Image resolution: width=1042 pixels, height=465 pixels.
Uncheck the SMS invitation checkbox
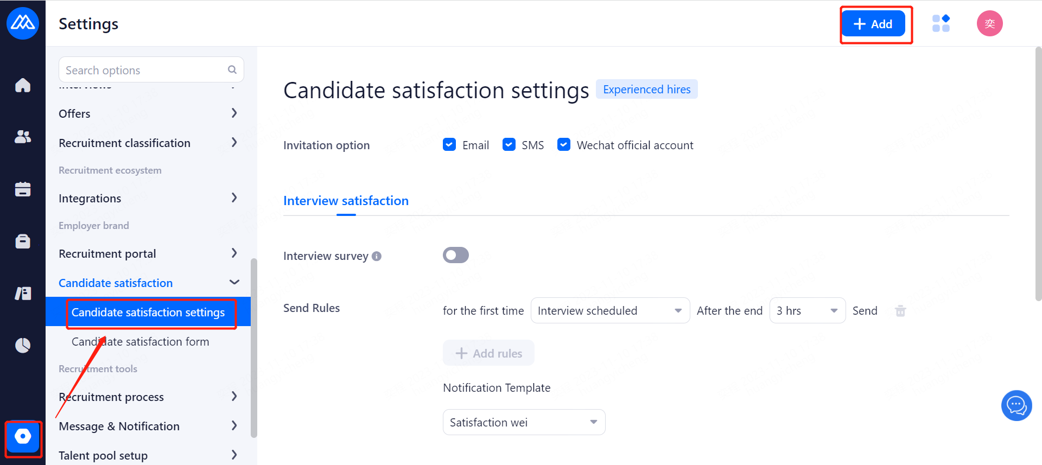click(x=509, y=144)
